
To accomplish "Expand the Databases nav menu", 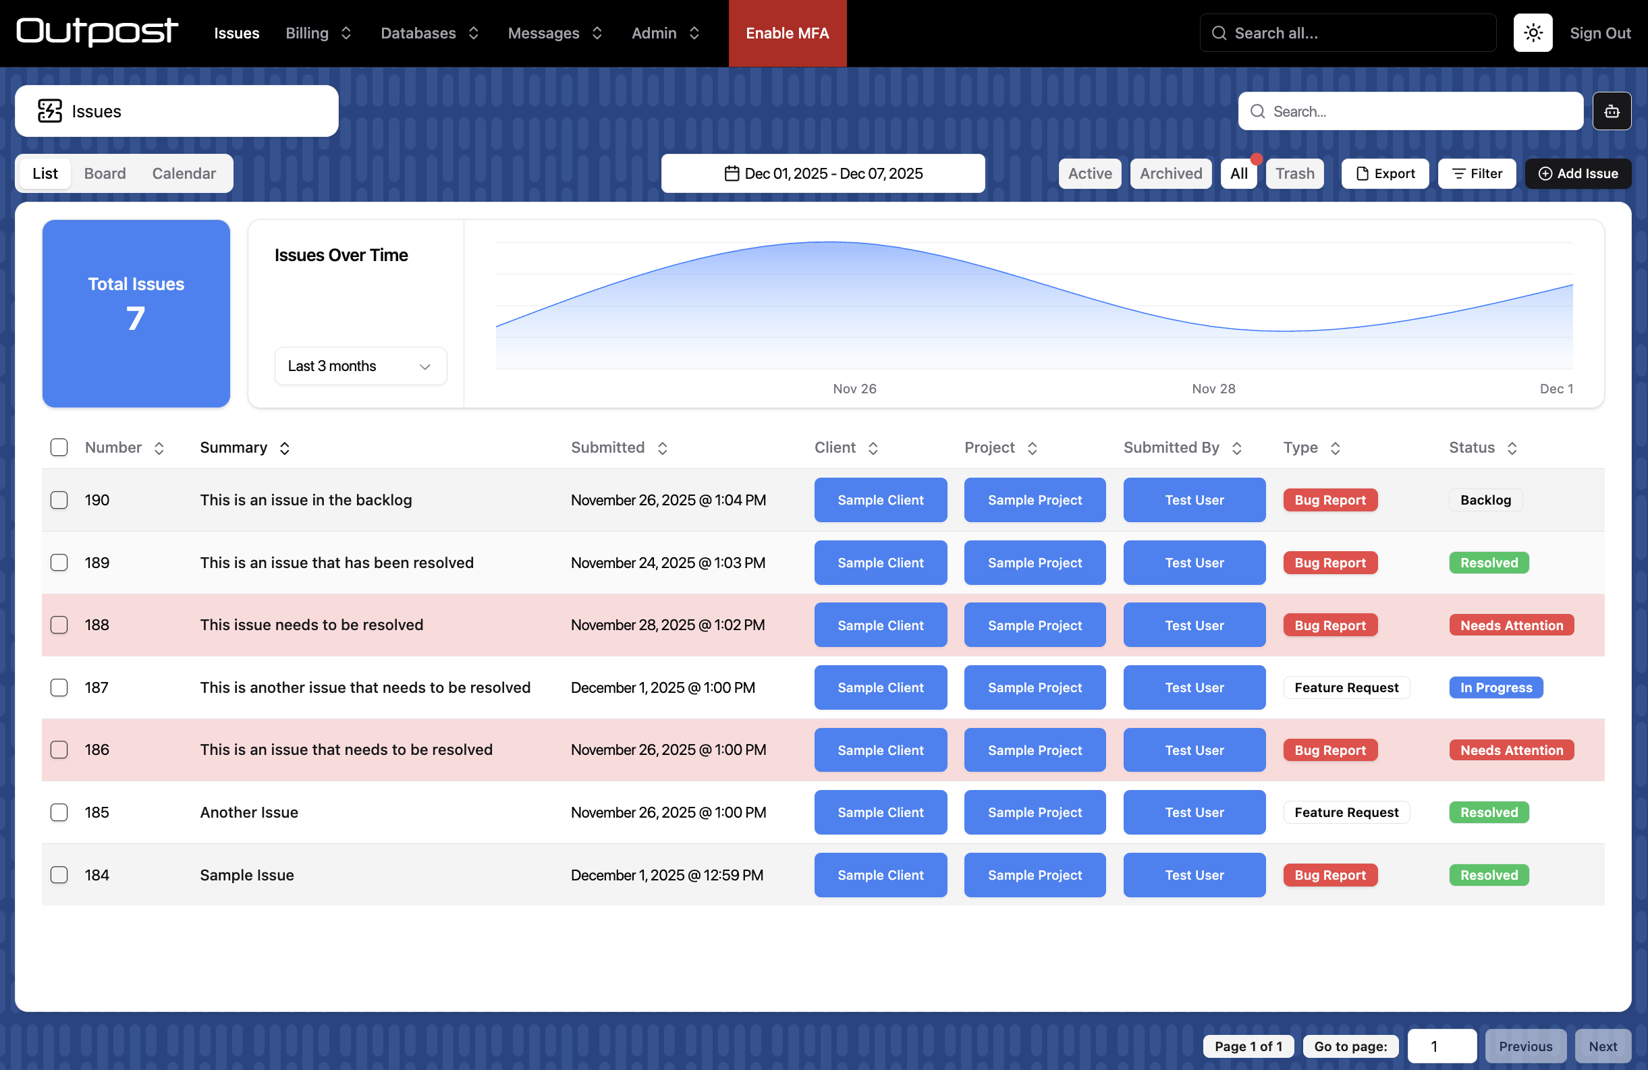I will (x=429, y=33).
